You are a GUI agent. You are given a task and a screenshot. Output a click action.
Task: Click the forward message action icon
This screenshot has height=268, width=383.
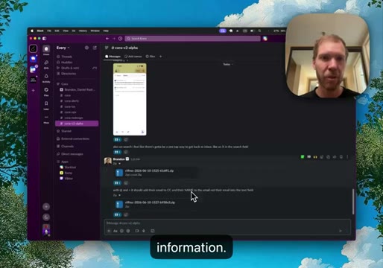[335, 157]
